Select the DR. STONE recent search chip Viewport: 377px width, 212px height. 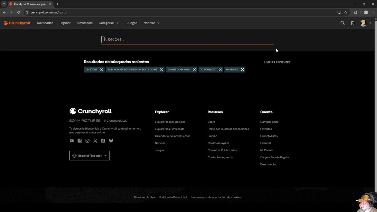(91, 69)
